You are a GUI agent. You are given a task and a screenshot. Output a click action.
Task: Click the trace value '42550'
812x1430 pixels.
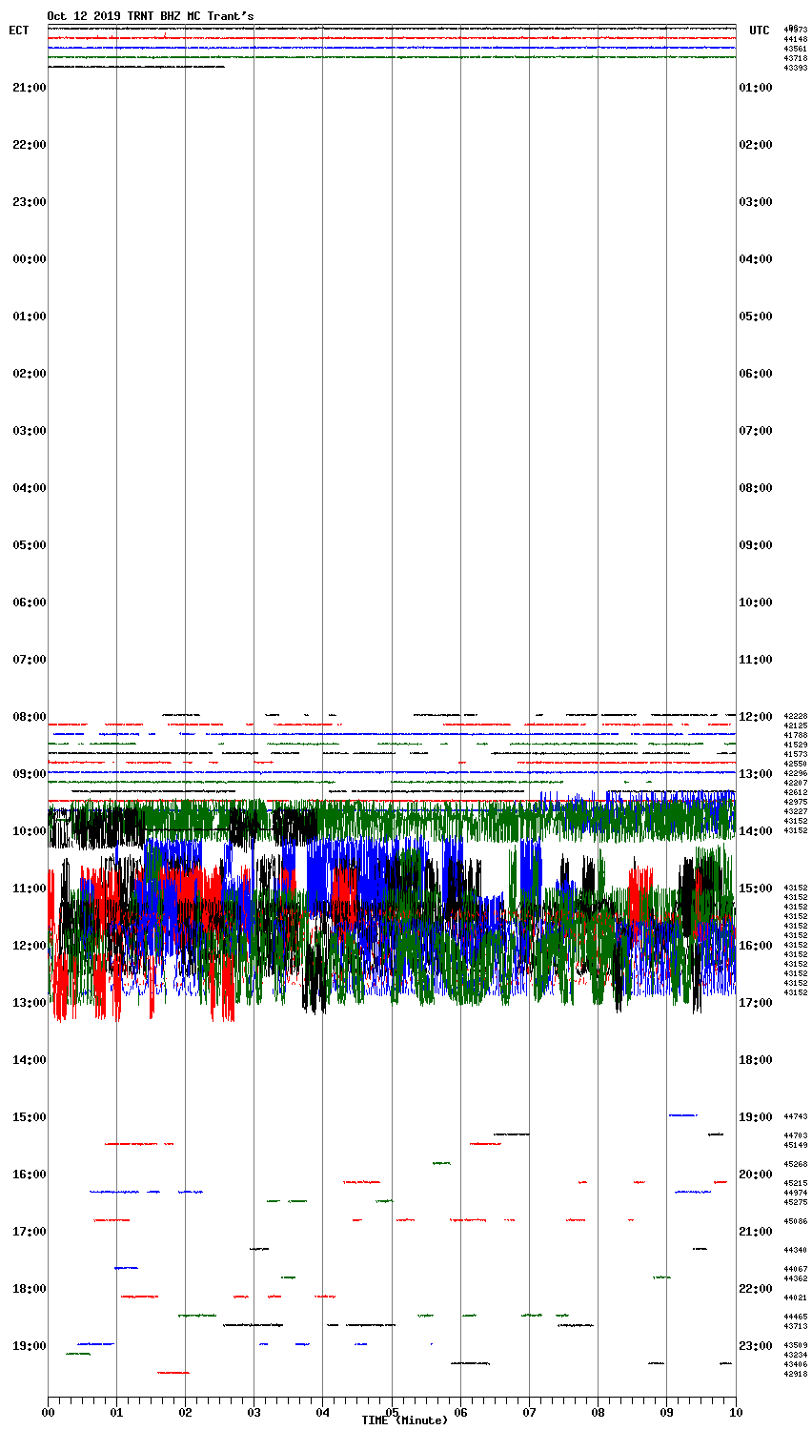pyautogui.click(x=796, y=764)
